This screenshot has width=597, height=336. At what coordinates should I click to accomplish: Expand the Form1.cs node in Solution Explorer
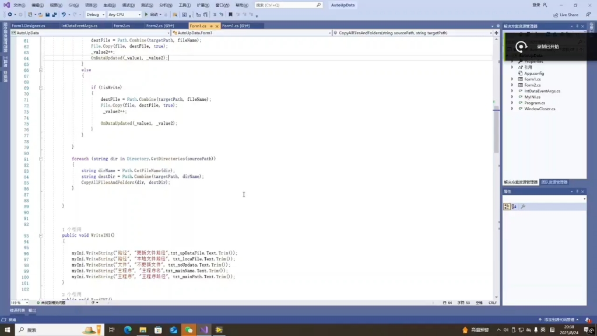click(x=512, y=79)
